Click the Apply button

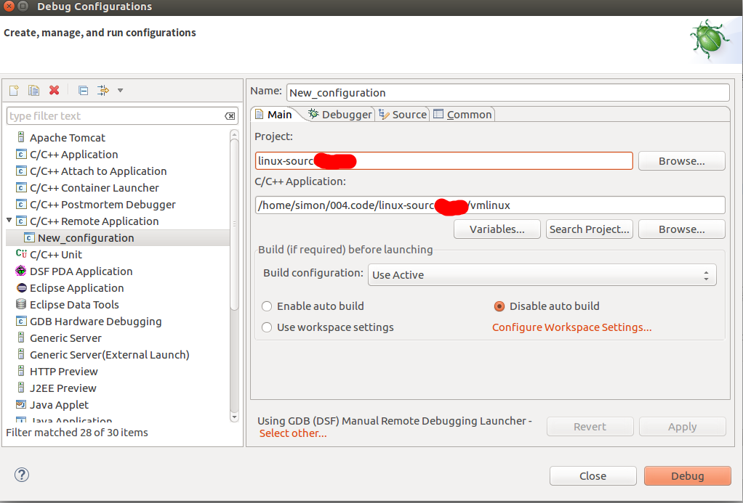[x=683, y=426]
